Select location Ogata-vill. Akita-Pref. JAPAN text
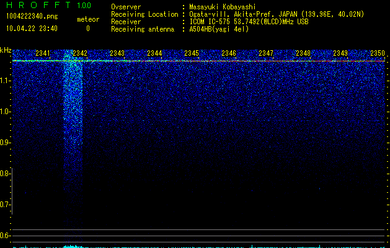 pos(243,14)
